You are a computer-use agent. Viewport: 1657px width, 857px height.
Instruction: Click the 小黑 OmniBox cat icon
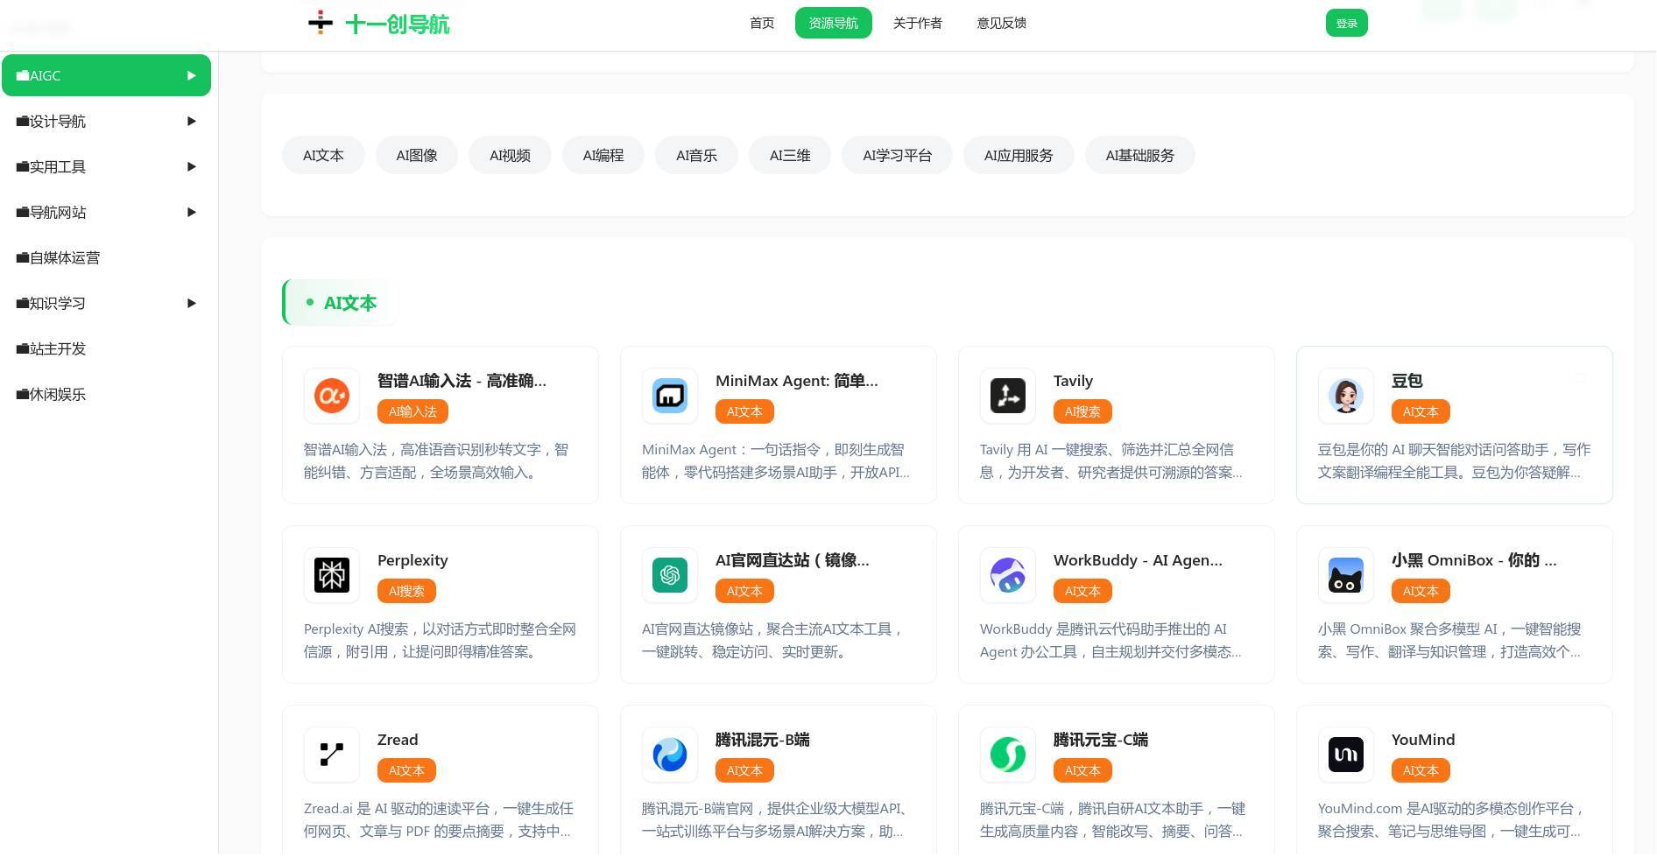point(1346,575)
